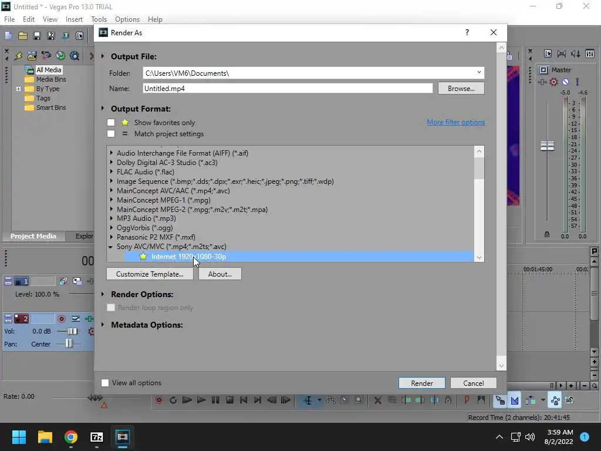Click the Render button
601x451 pixels.
[x=422, y=383]
